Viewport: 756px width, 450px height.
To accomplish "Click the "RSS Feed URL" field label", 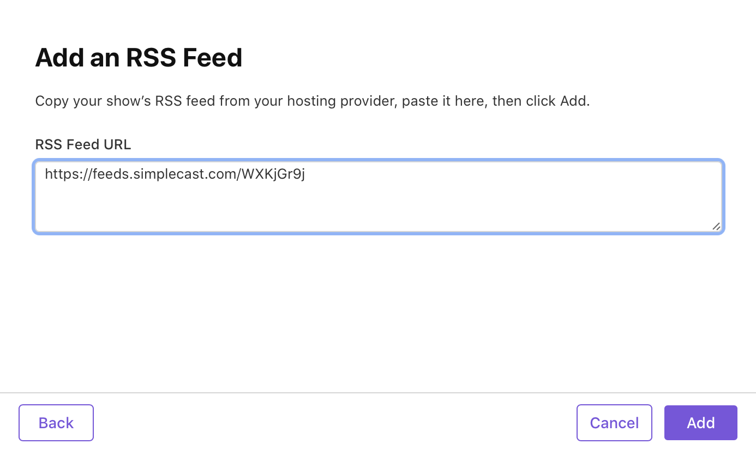I will (83, 144).
